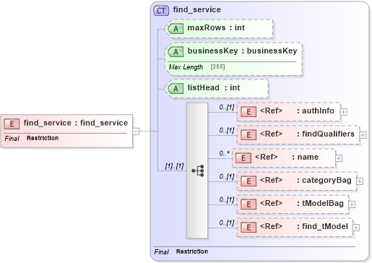Click the E icon of find_service element
Screen dimensions: 372x263
(12, 124)
